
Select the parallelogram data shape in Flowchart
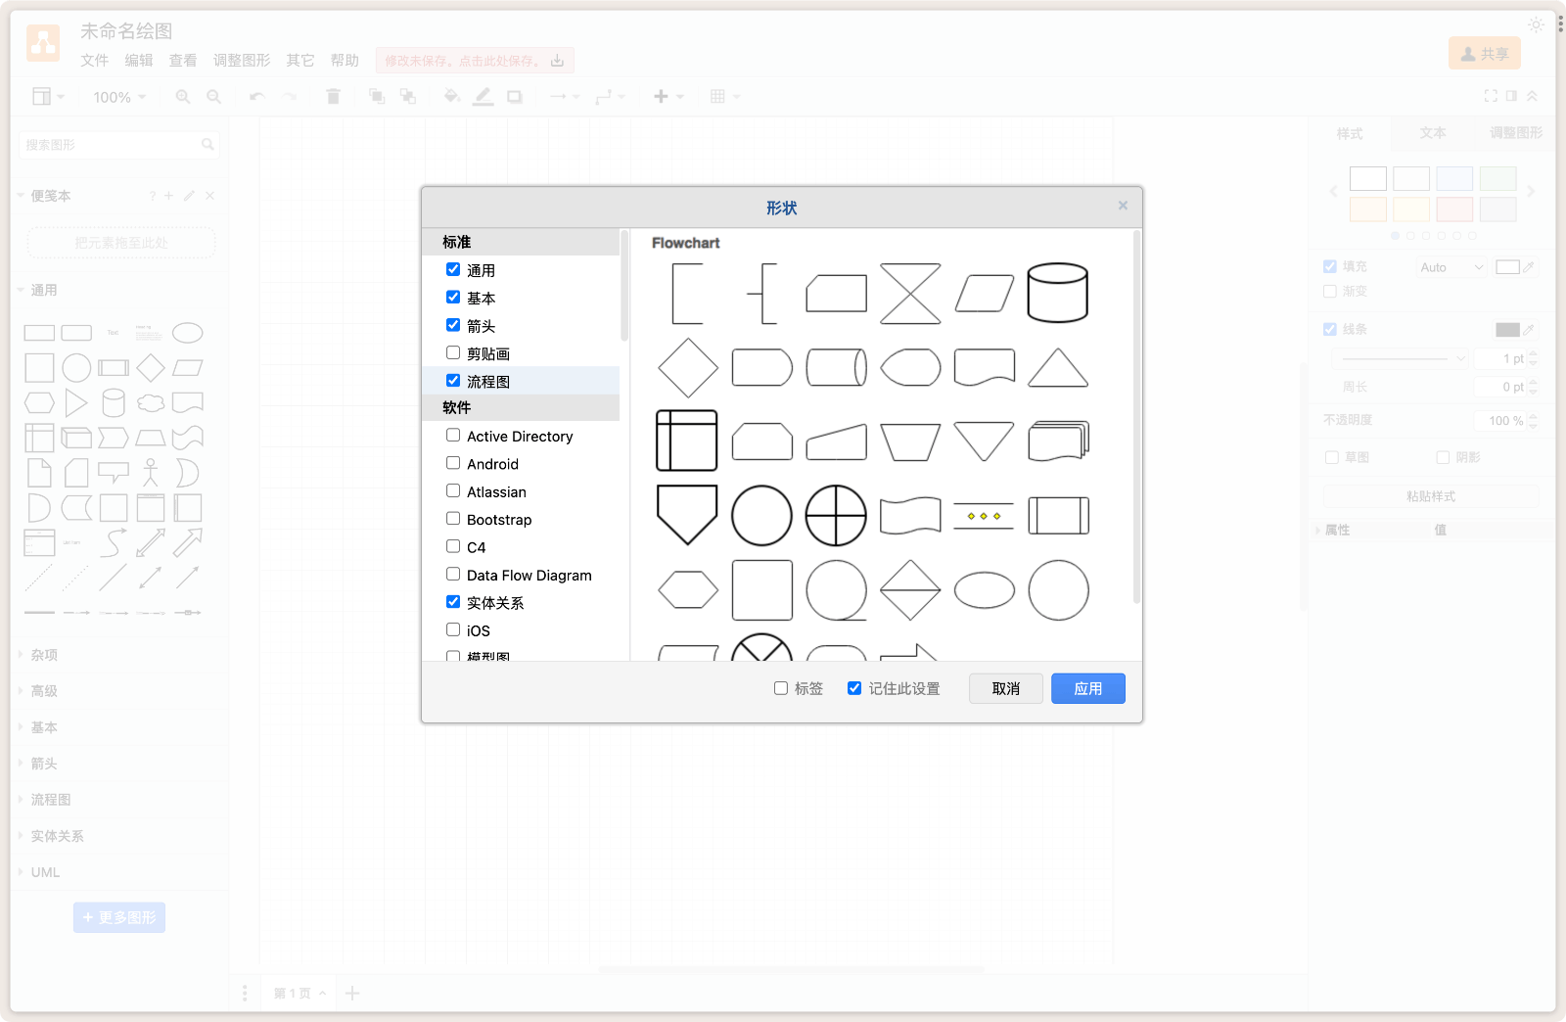(x=985, y=293)
